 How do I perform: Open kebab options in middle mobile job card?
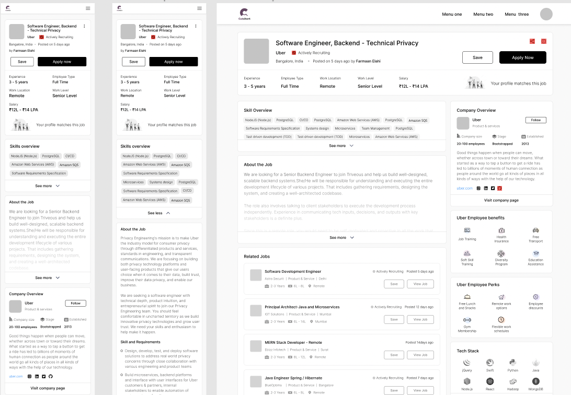click(x=196, y=26)
